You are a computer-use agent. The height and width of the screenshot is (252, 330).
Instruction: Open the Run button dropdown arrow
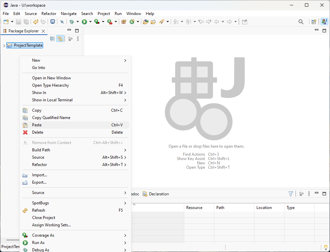click(90, 22)
